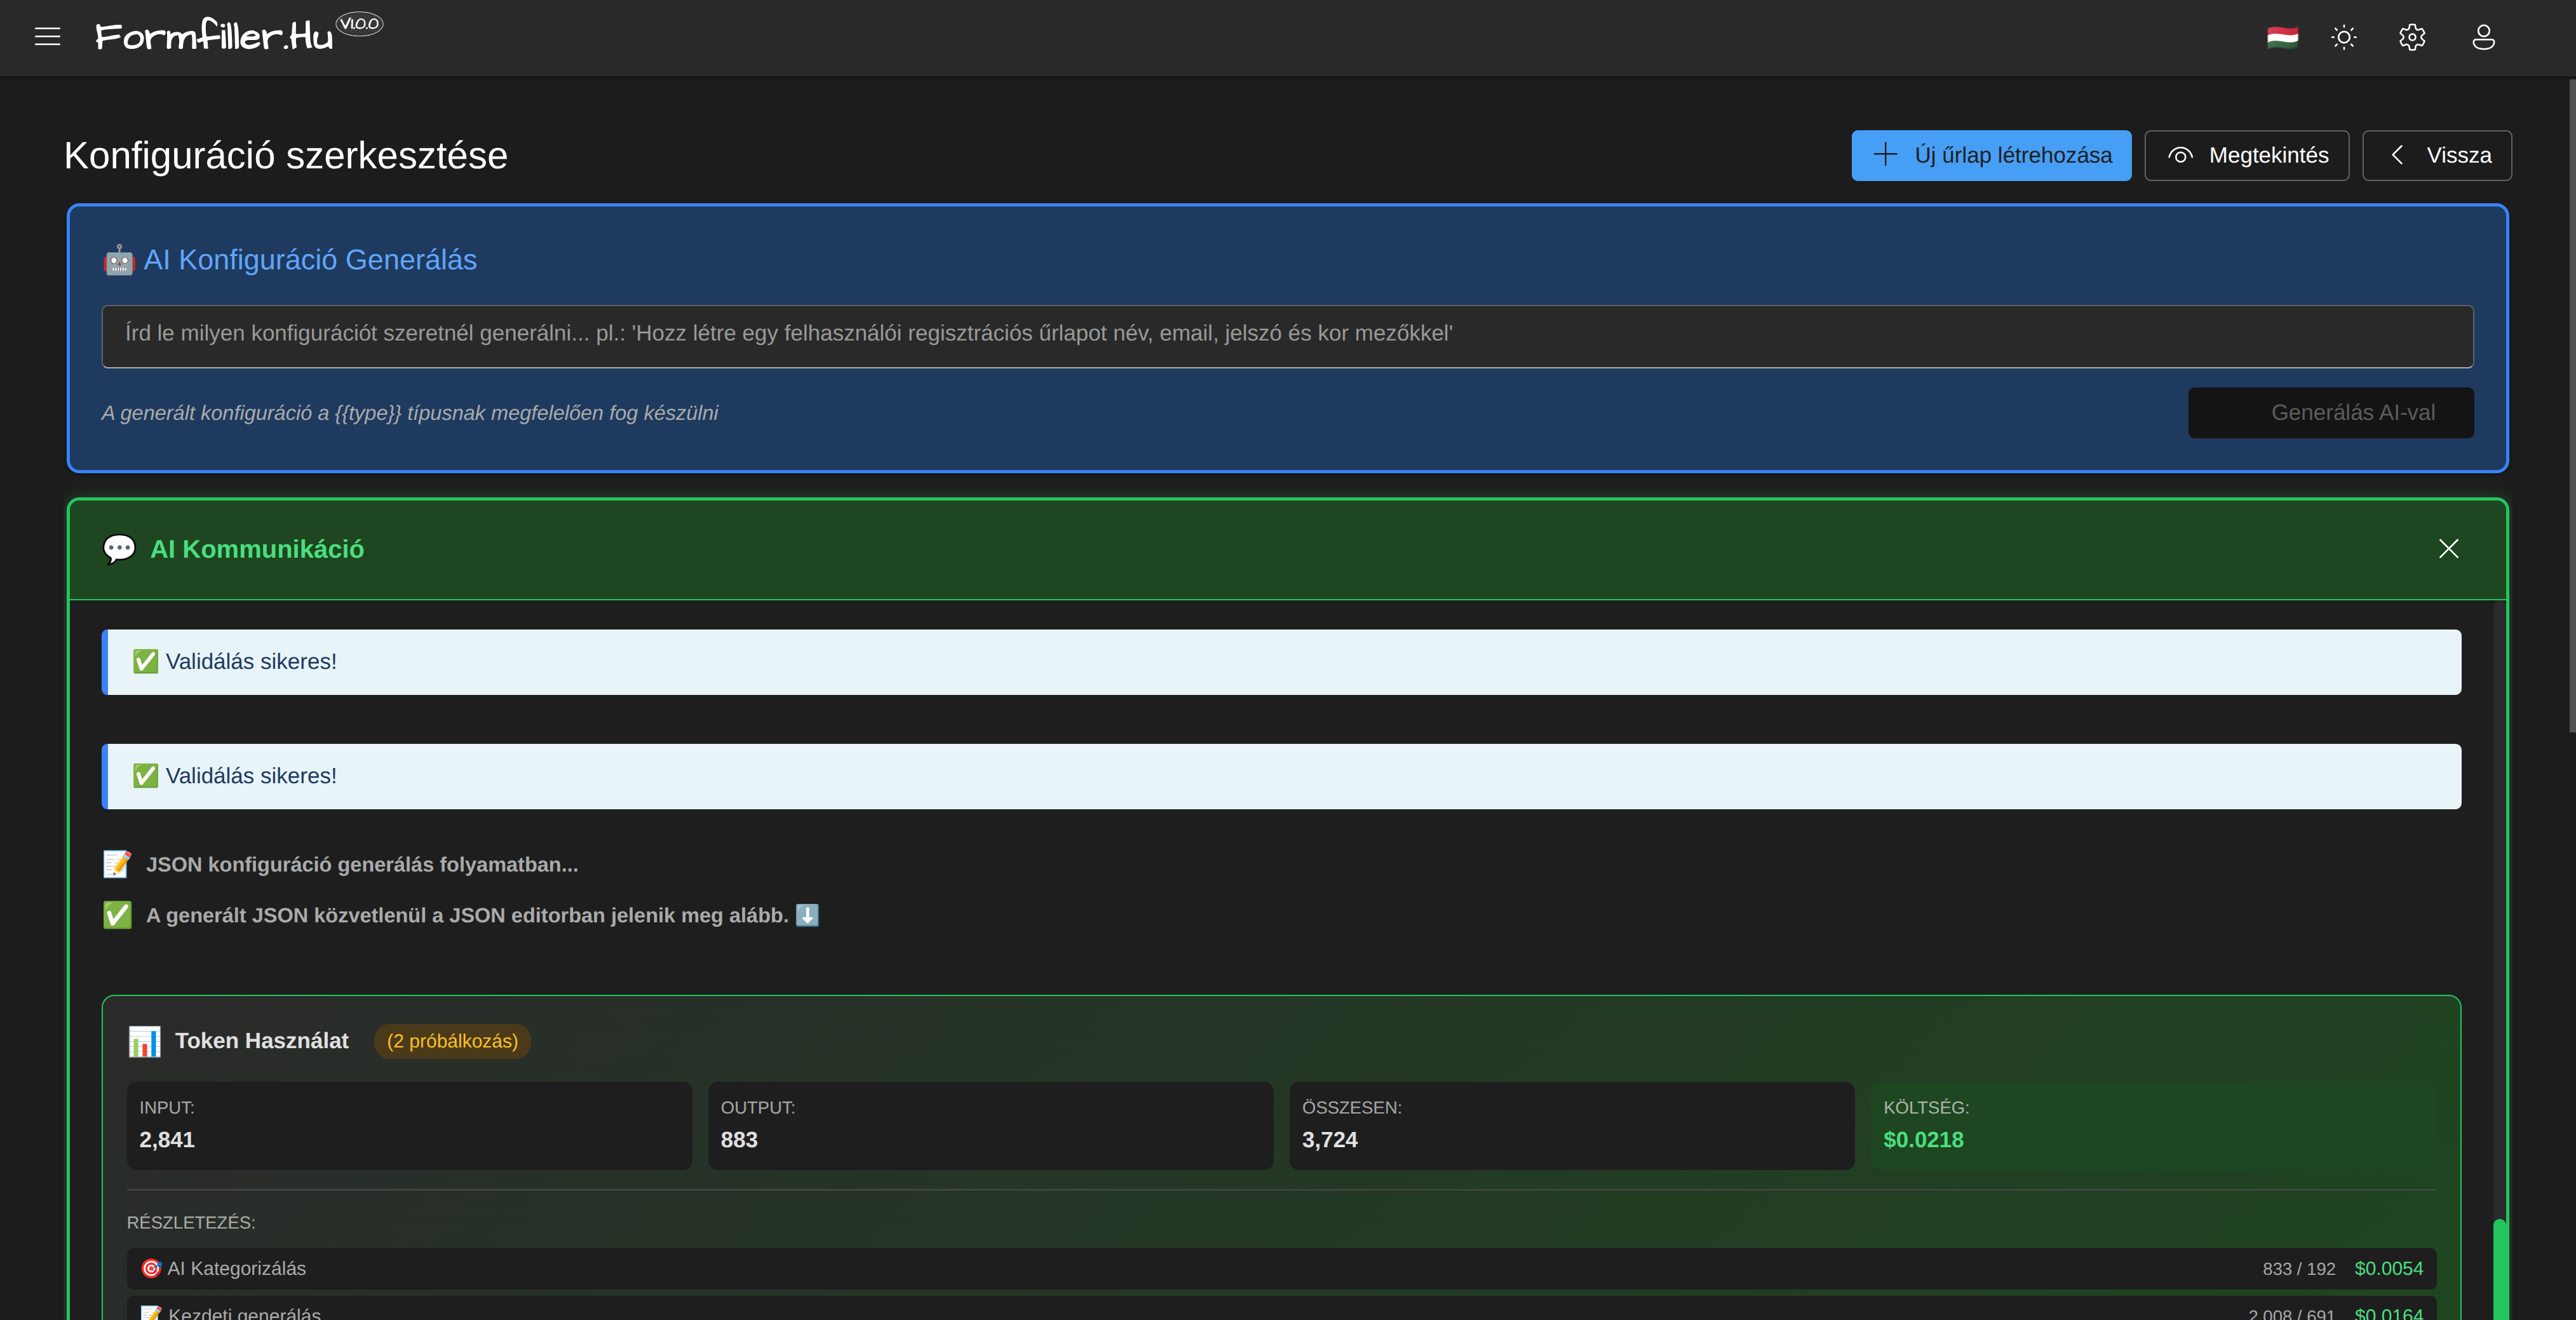Close the AI Kommunikáció panel
The width and height of the screenshot is (2576, 1320).
[x=2449, y=548]
